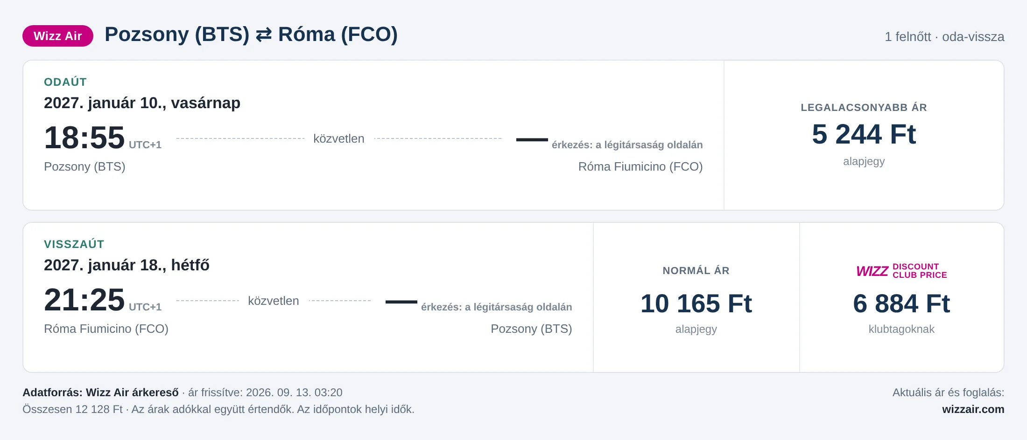1027x440 pixels.
Task: Choose the 6 884 Ft club member price
Action: (901, 303)
